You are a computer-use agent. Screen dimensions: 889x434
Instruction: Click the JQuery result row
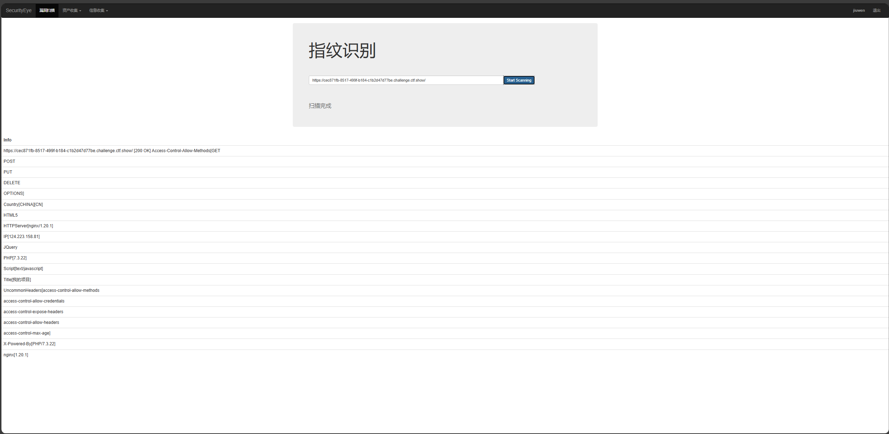10,247
